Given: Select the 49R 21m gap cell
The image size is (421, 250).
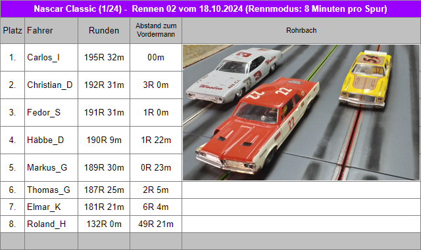Looking at the screenshot, I should point(156,224).
